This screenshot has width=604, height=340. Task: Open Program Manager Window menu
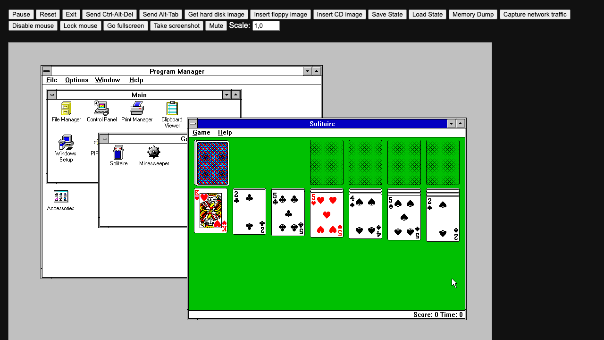[108, 80]
